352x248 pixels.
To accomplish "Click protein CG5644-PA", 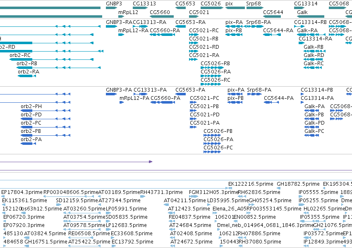I will click(279, 98).
